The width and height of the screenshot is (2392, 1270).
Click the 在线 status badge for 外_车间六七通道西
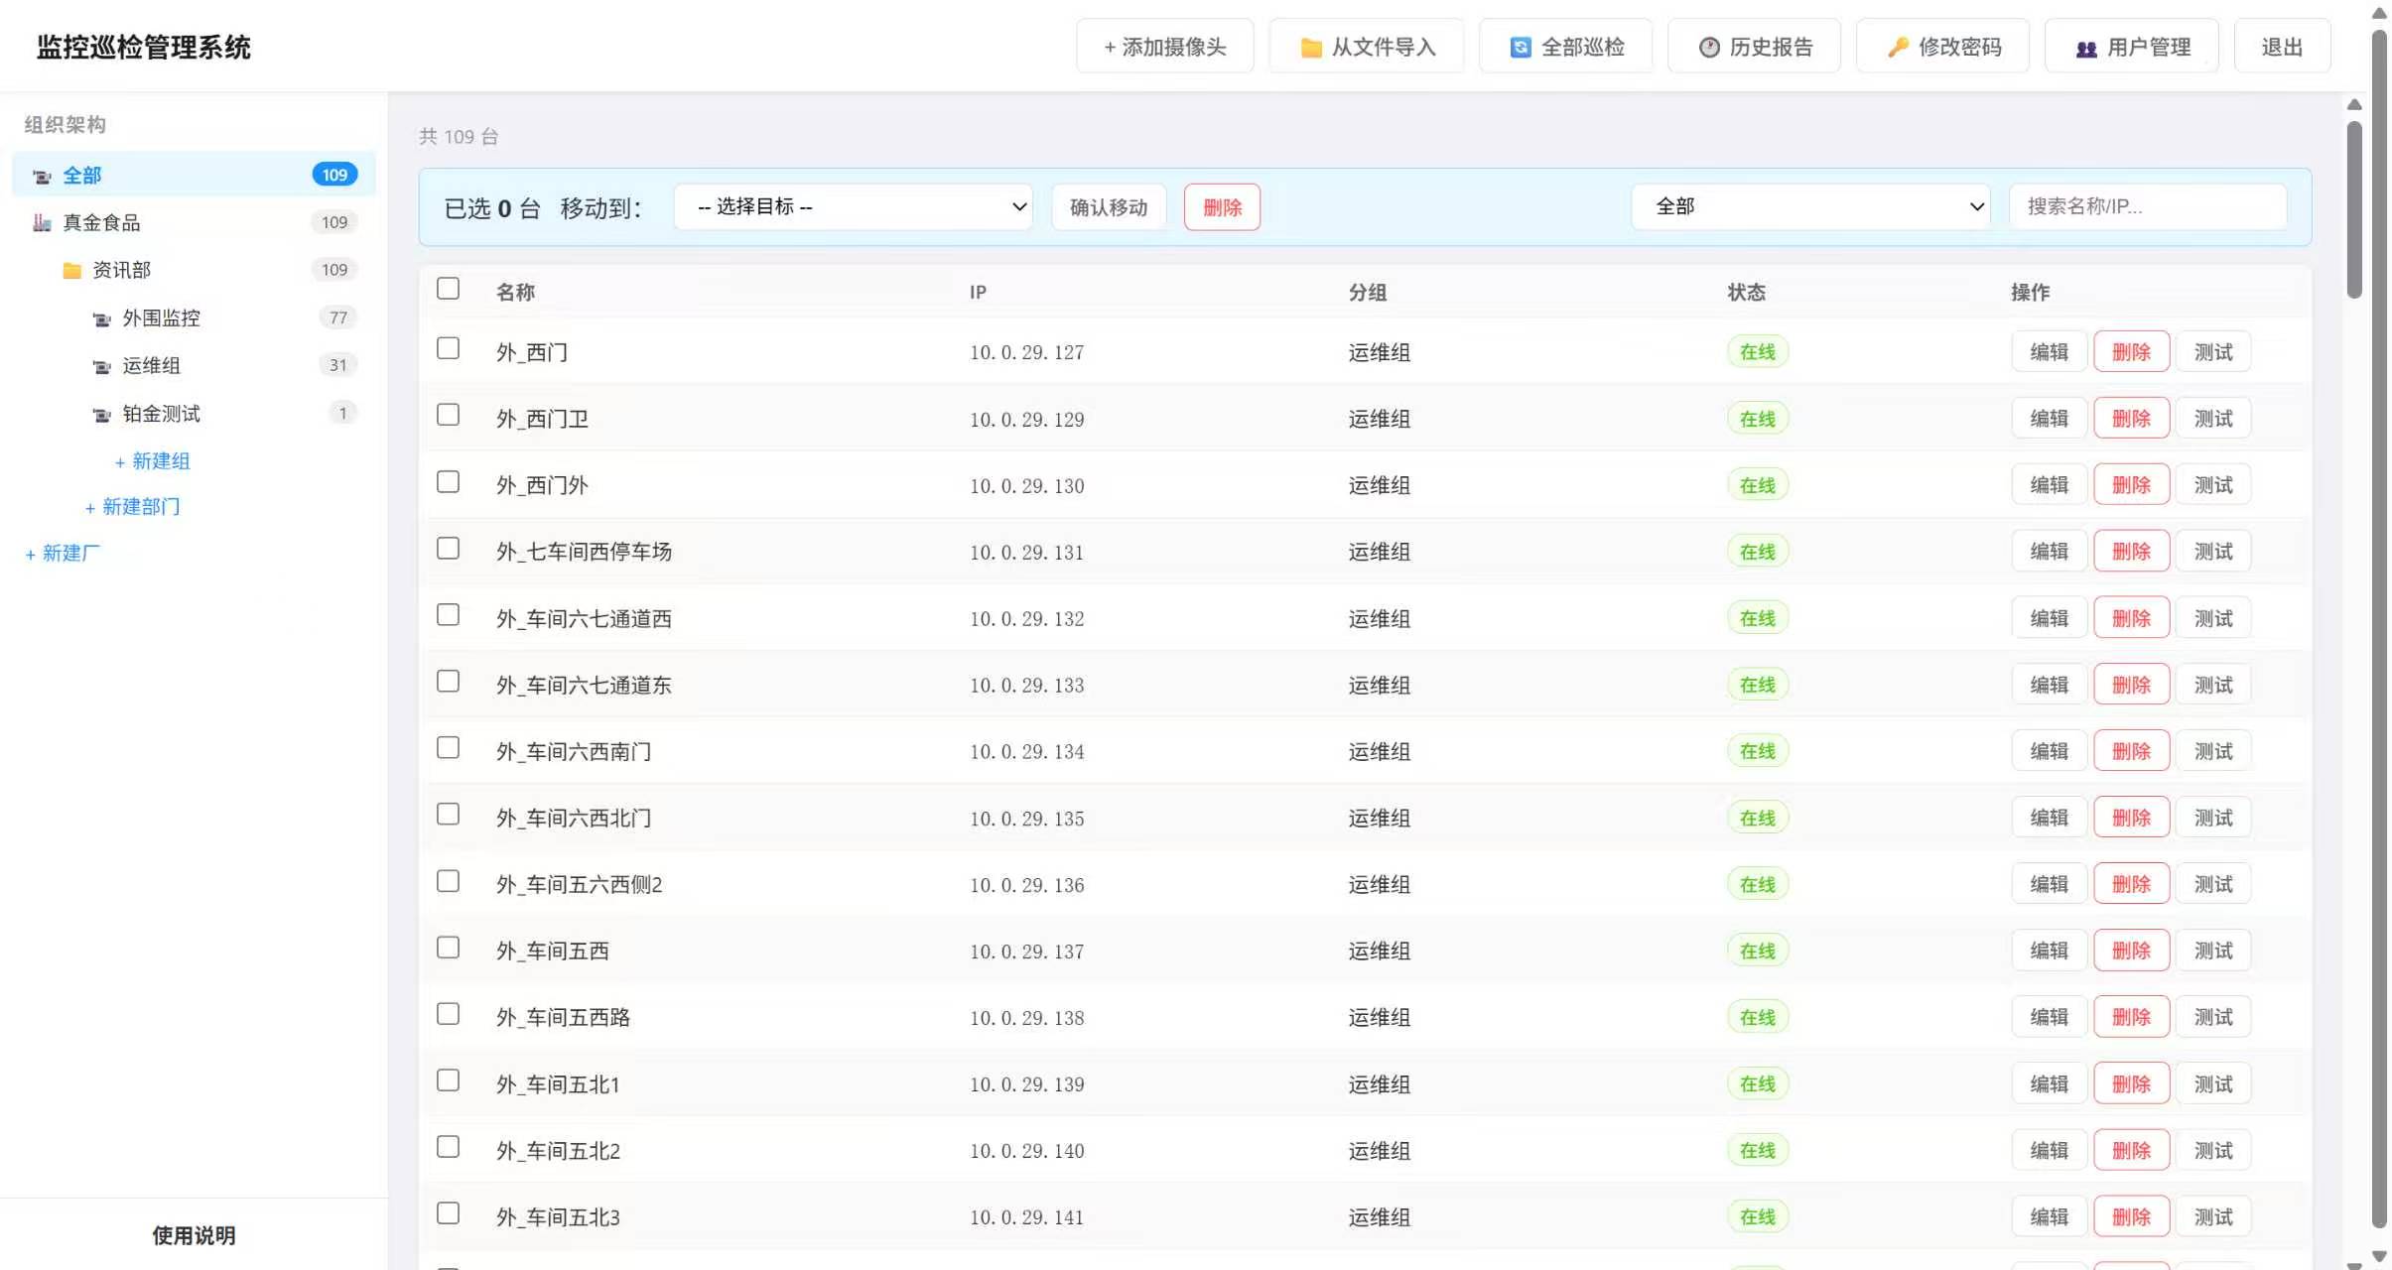[1758, 618]
